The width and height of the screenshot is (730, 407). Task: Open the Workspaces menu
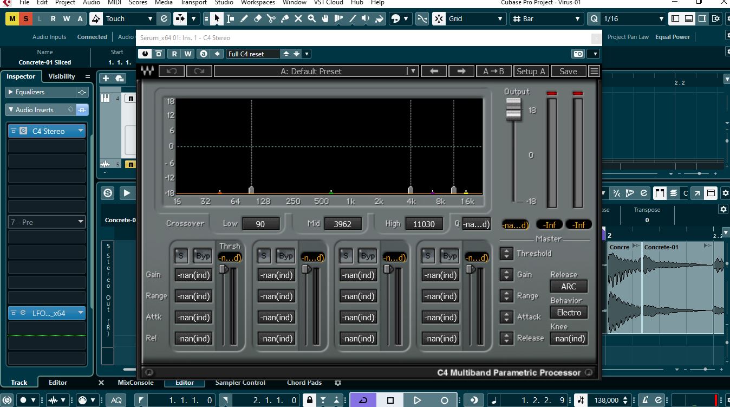pos(258,3)
